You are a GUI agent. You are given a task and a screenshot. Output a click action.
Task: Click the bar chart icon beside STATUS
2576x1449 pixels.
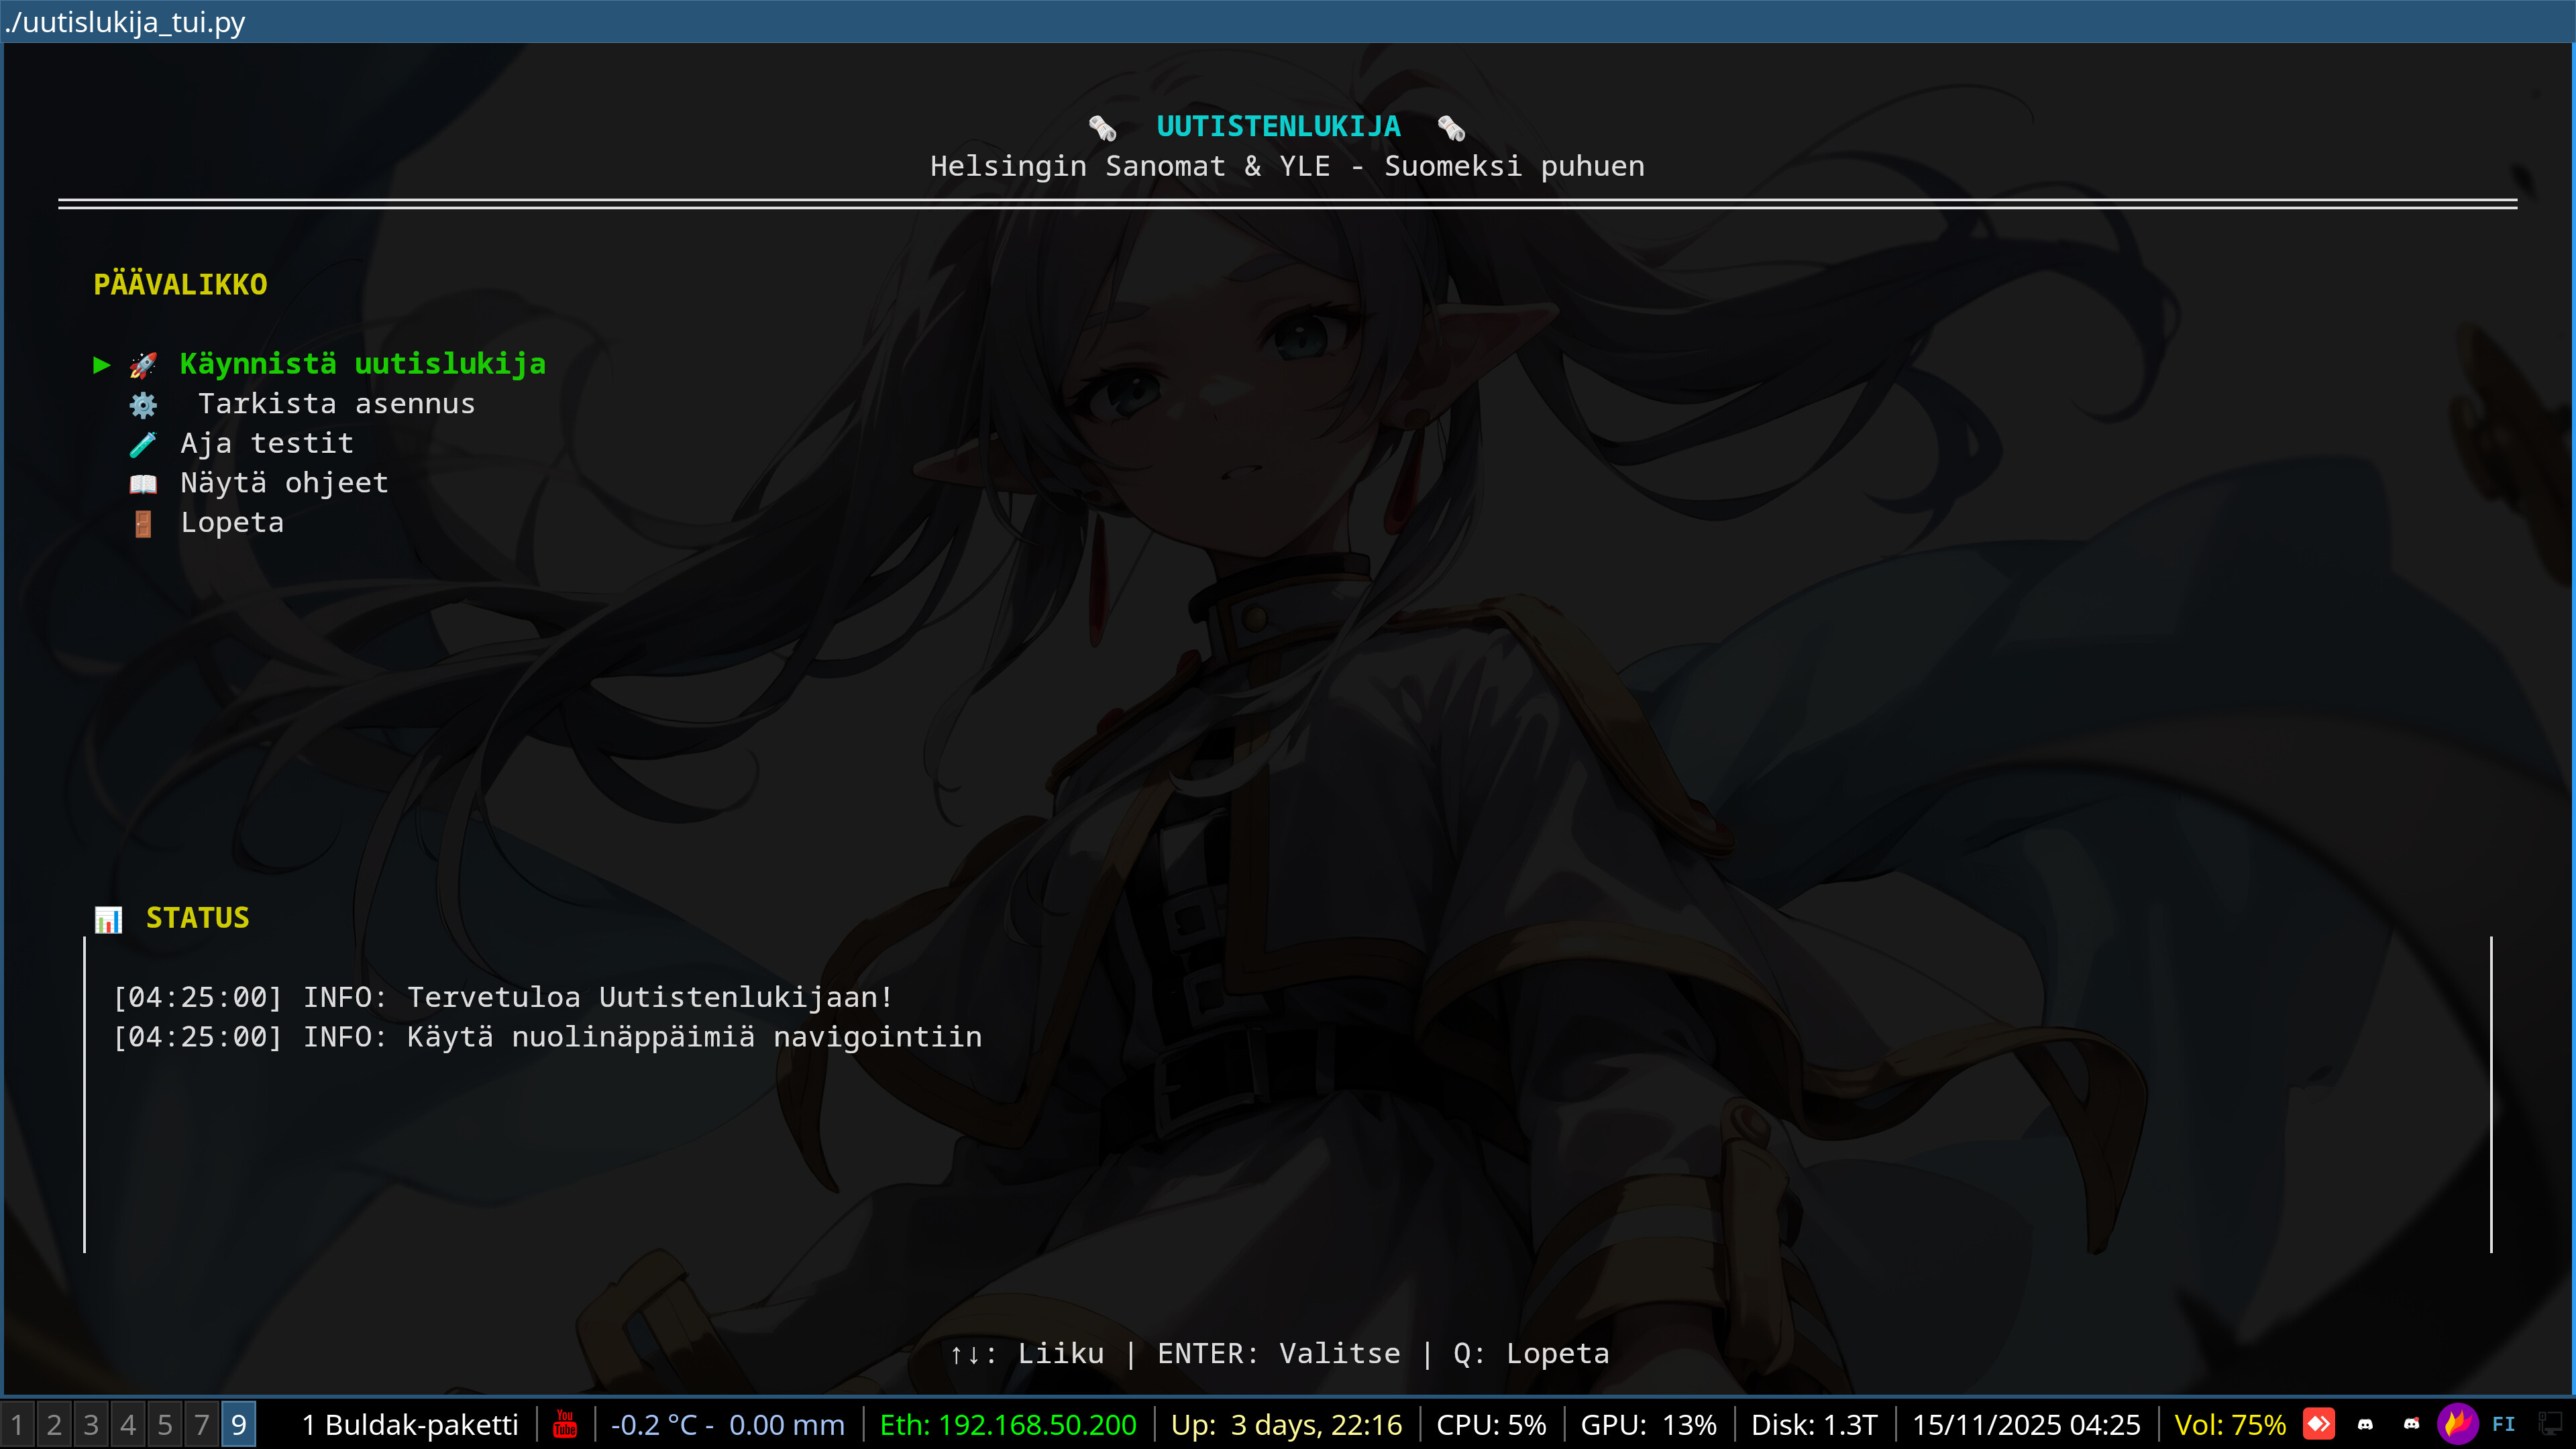(108, 919)
